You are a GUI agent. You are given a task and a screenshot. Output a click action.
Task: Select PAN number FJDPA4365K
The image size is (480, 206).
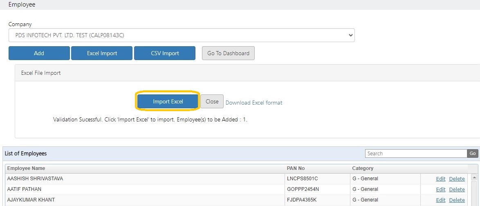(301, 200)
